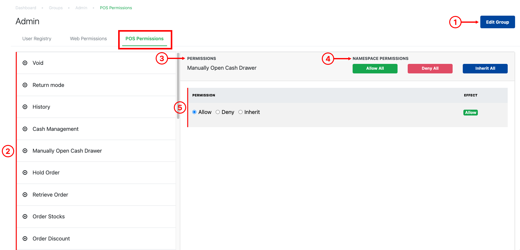
Task: Navigate to Groups in the breadcrumb
Action: (x=56, y=8)
